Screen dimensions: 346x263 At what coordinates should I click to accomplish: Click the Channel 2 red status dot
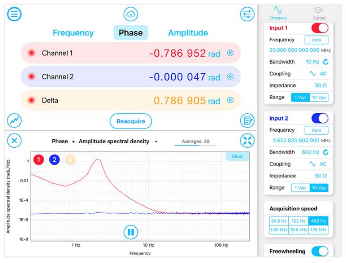(31, 77)
